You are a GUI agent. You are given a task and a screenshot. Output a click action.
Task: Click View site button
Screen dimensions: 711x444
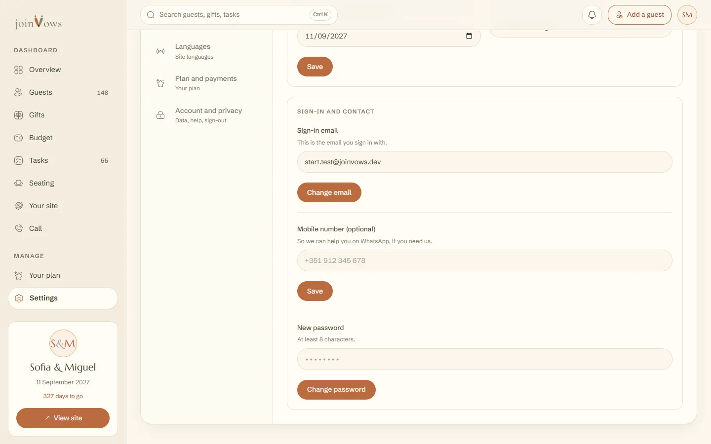pyautogui.click(x=63, y=418)
